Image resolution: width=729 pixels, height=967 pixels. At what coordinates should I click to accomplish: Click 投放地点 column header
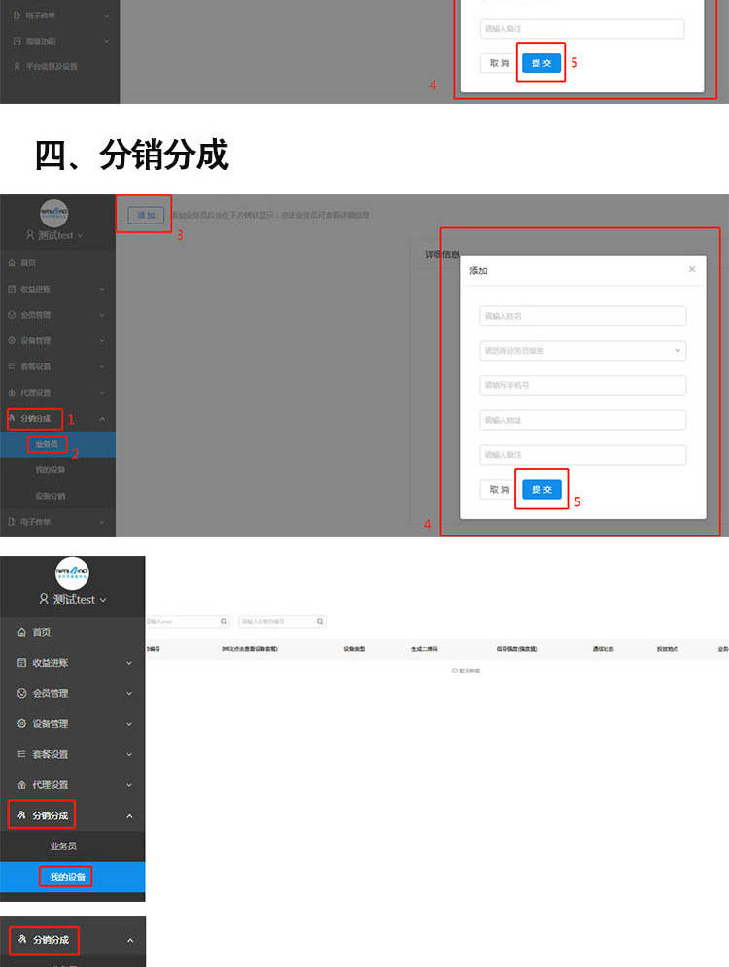[x=668, y=649]
